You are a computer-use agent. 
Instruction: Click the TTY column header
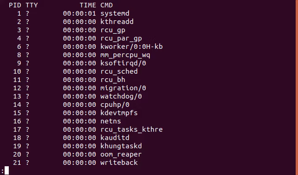point(32,5)
